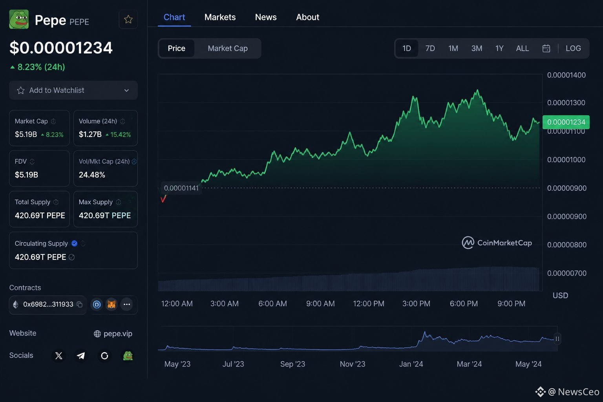The width and height of the screenshot is (603, 402).
Task: Click the $5.19B value in the Market Cap card
Action: (x=26, y=134)
